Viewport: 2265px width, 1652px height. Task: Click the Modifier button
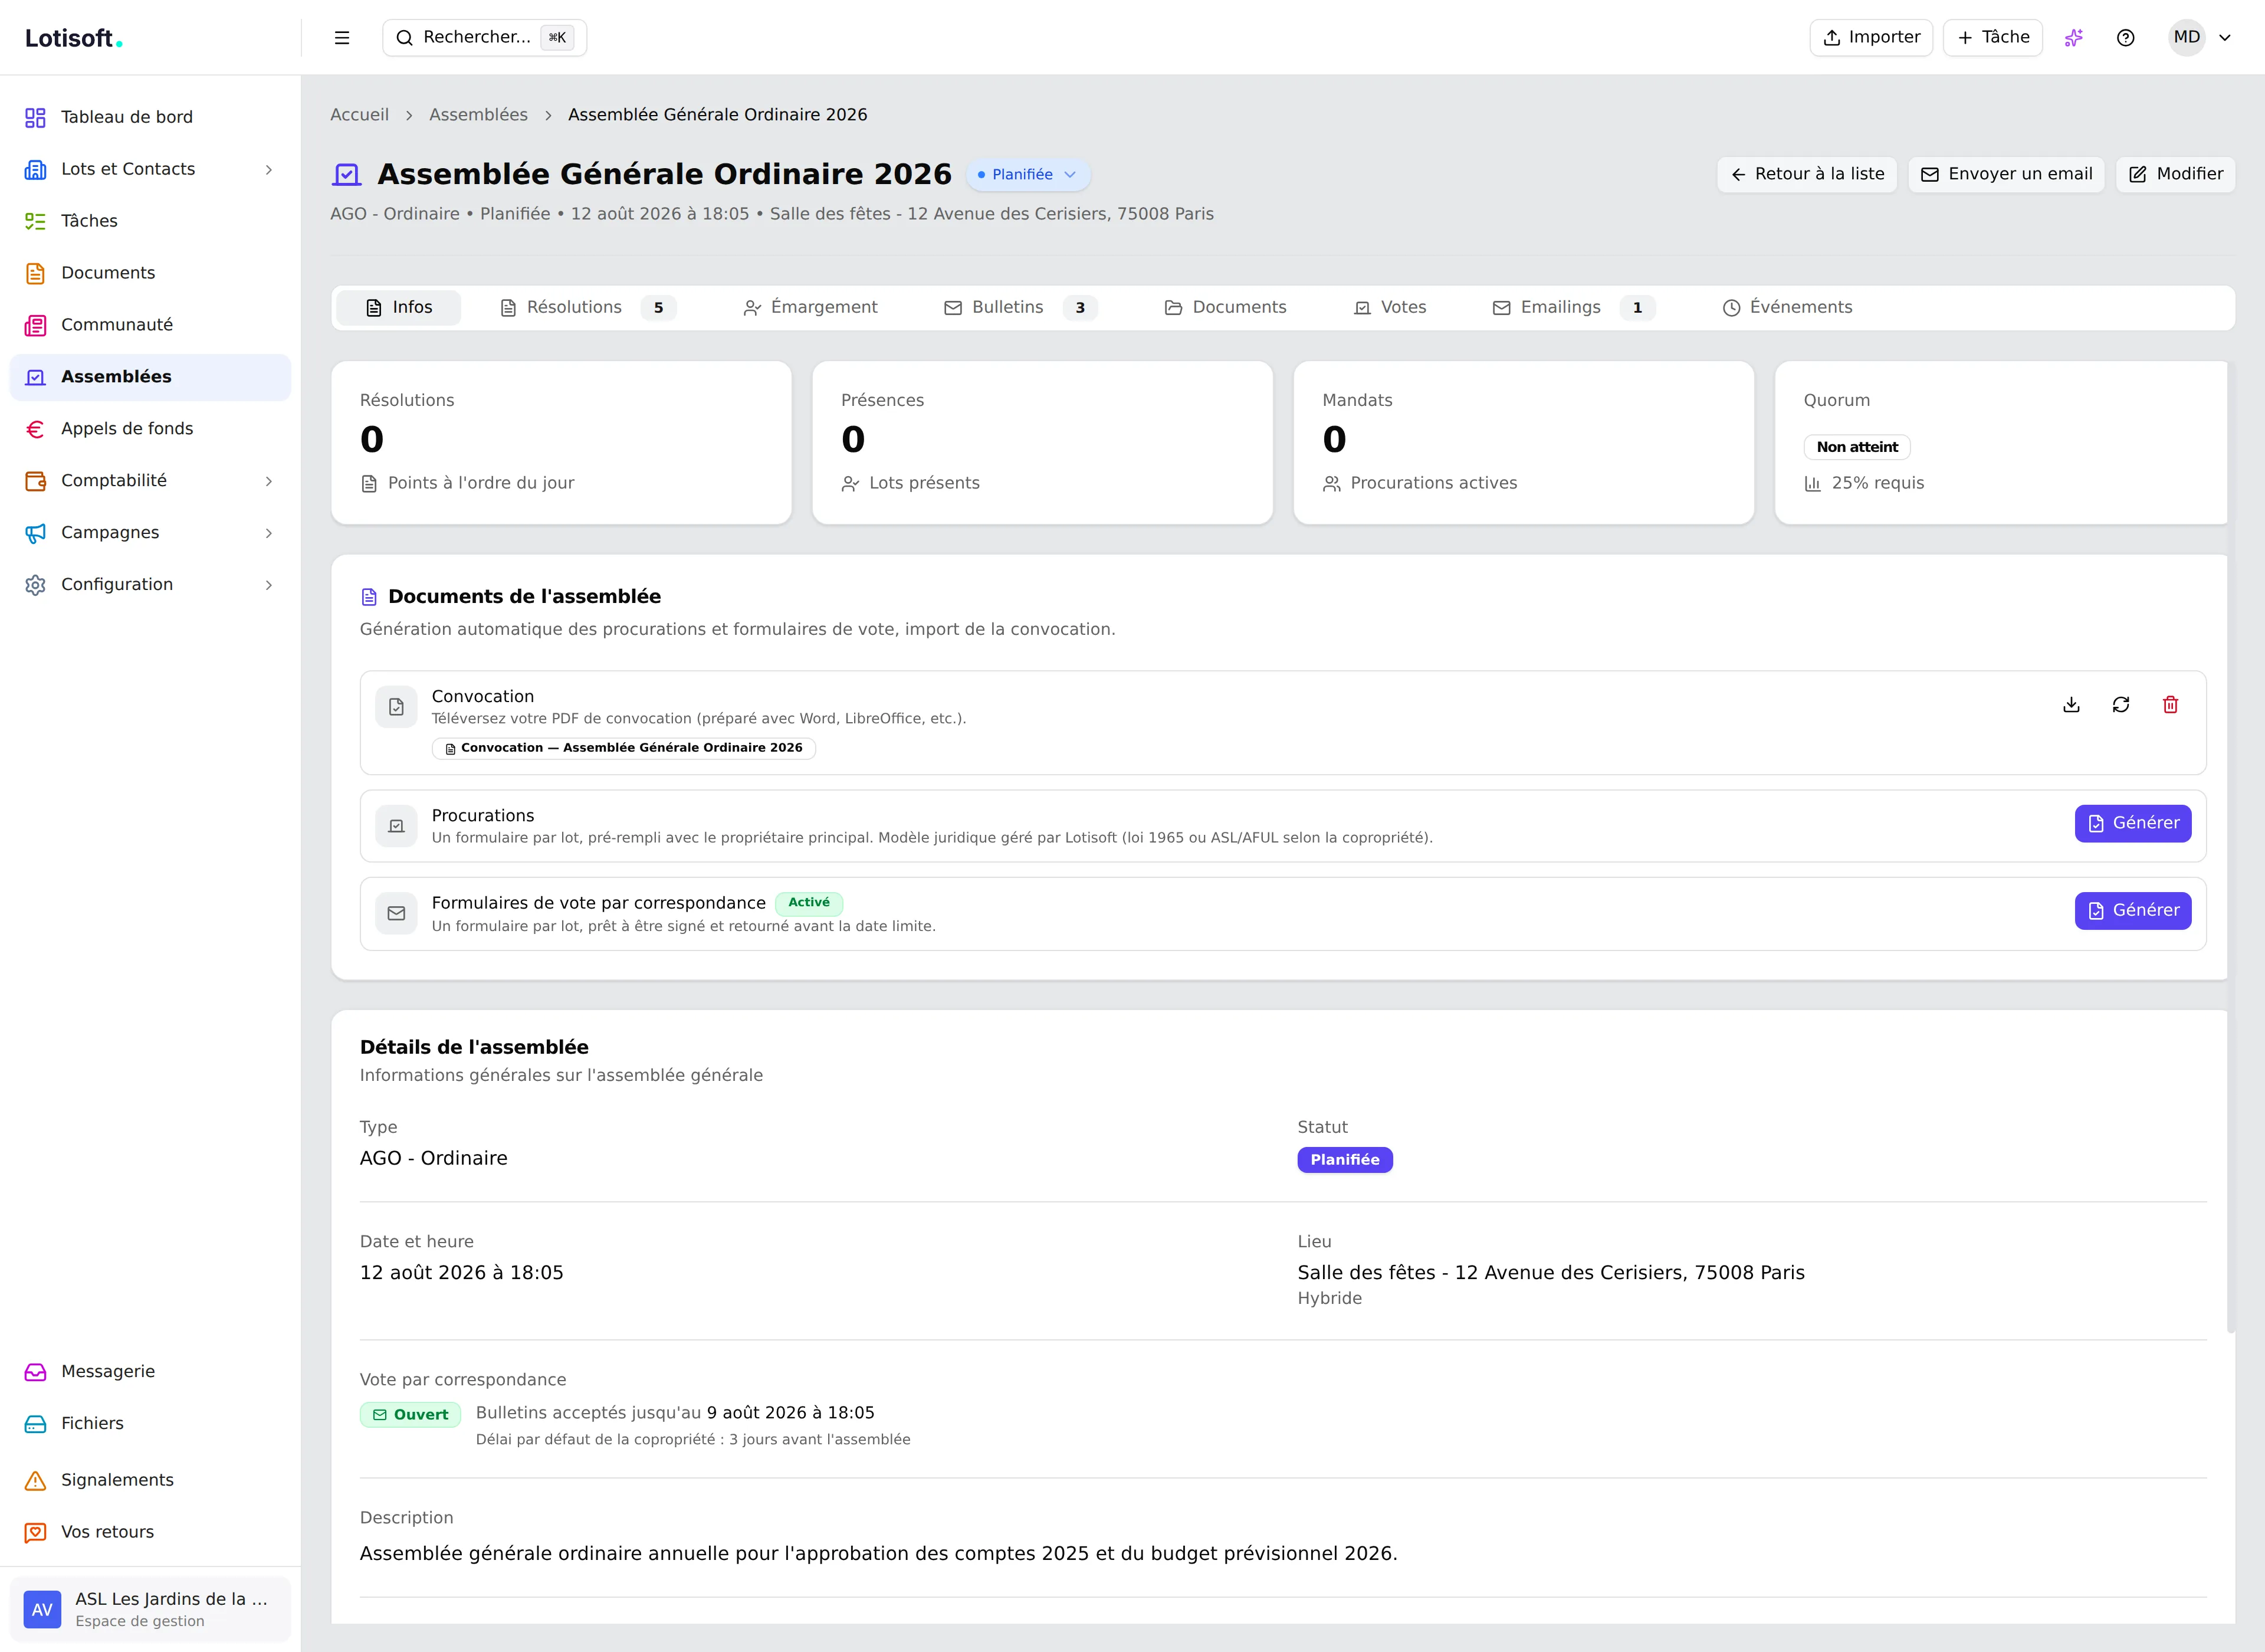pyautogui.click(x=2176, y=175)
